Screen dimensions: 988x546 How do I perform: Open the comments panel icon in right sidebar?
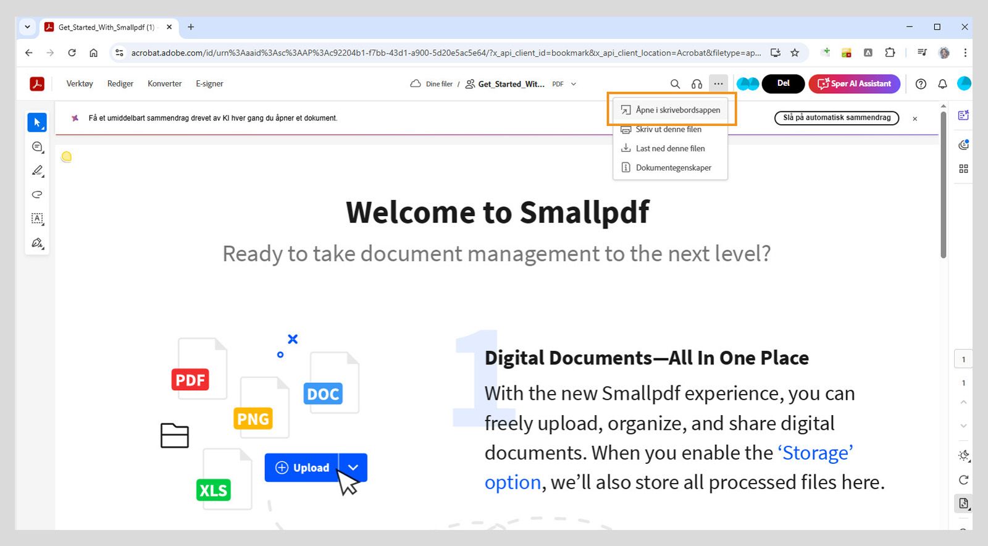(963, 145)
